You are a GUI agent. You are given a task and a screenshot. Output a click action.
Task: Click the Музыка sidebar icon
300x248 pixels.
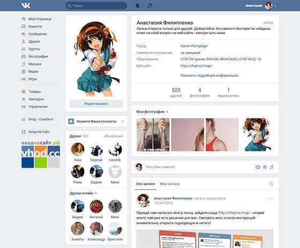pos(24,64)
